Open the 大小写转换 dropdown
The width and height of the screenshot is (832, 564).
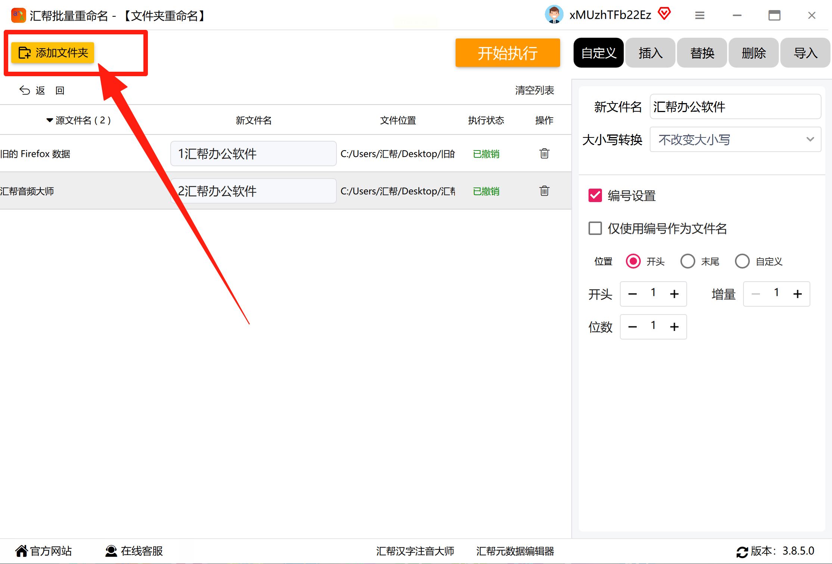[x=735, y=139]
